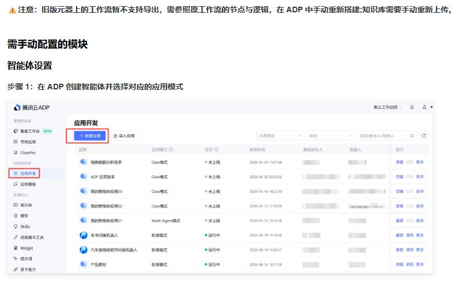
Task: Open the 状态 filter dropdown
Action: click(330, 136)
